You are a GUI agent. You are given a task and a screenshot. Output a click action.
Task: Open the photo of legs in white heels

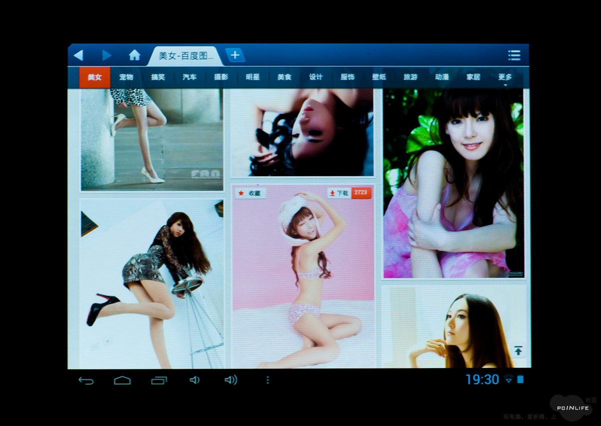(x=152, y=139)
